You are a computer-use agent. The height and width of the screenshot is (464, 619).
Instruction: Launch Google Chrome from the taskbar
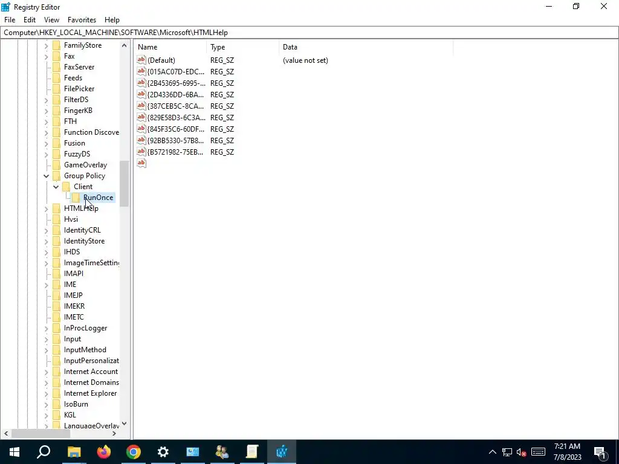[134, 452]
